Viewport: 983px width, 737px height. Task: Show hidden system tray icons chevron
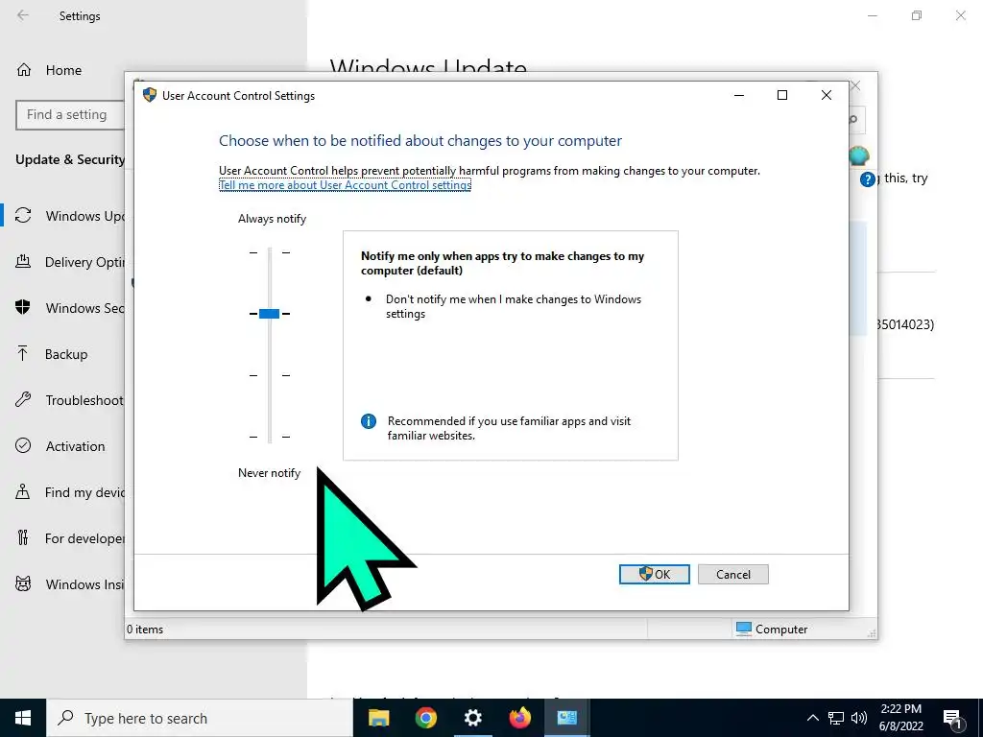(812, 718)
